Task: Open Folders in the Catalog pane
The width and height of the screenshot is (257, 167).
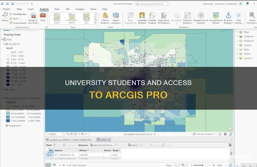Action: click(247, 54)
